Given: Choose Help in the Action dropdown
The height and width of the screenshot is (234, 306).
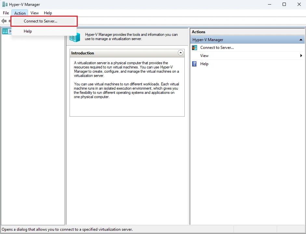Looking at the screenshot, I should [x=44, y=31].
